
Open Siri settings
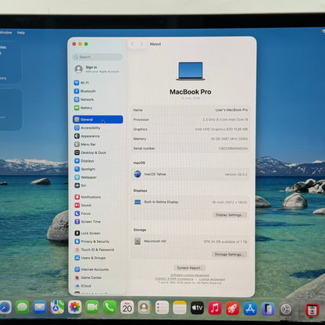98,185
